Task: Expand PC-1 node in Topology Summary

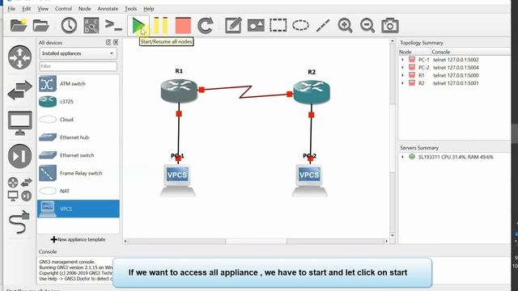Action: click(402, 60)
